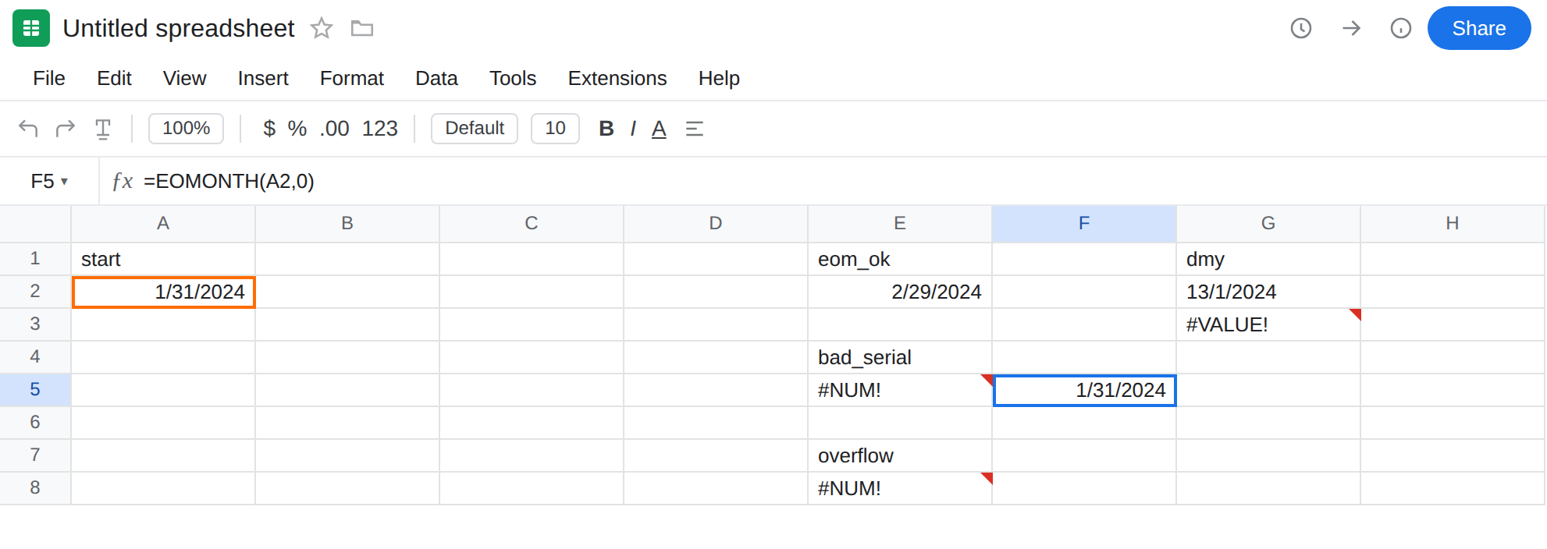Select column E header
Viewport: 1547px width, 549px height.
(900, 224)
